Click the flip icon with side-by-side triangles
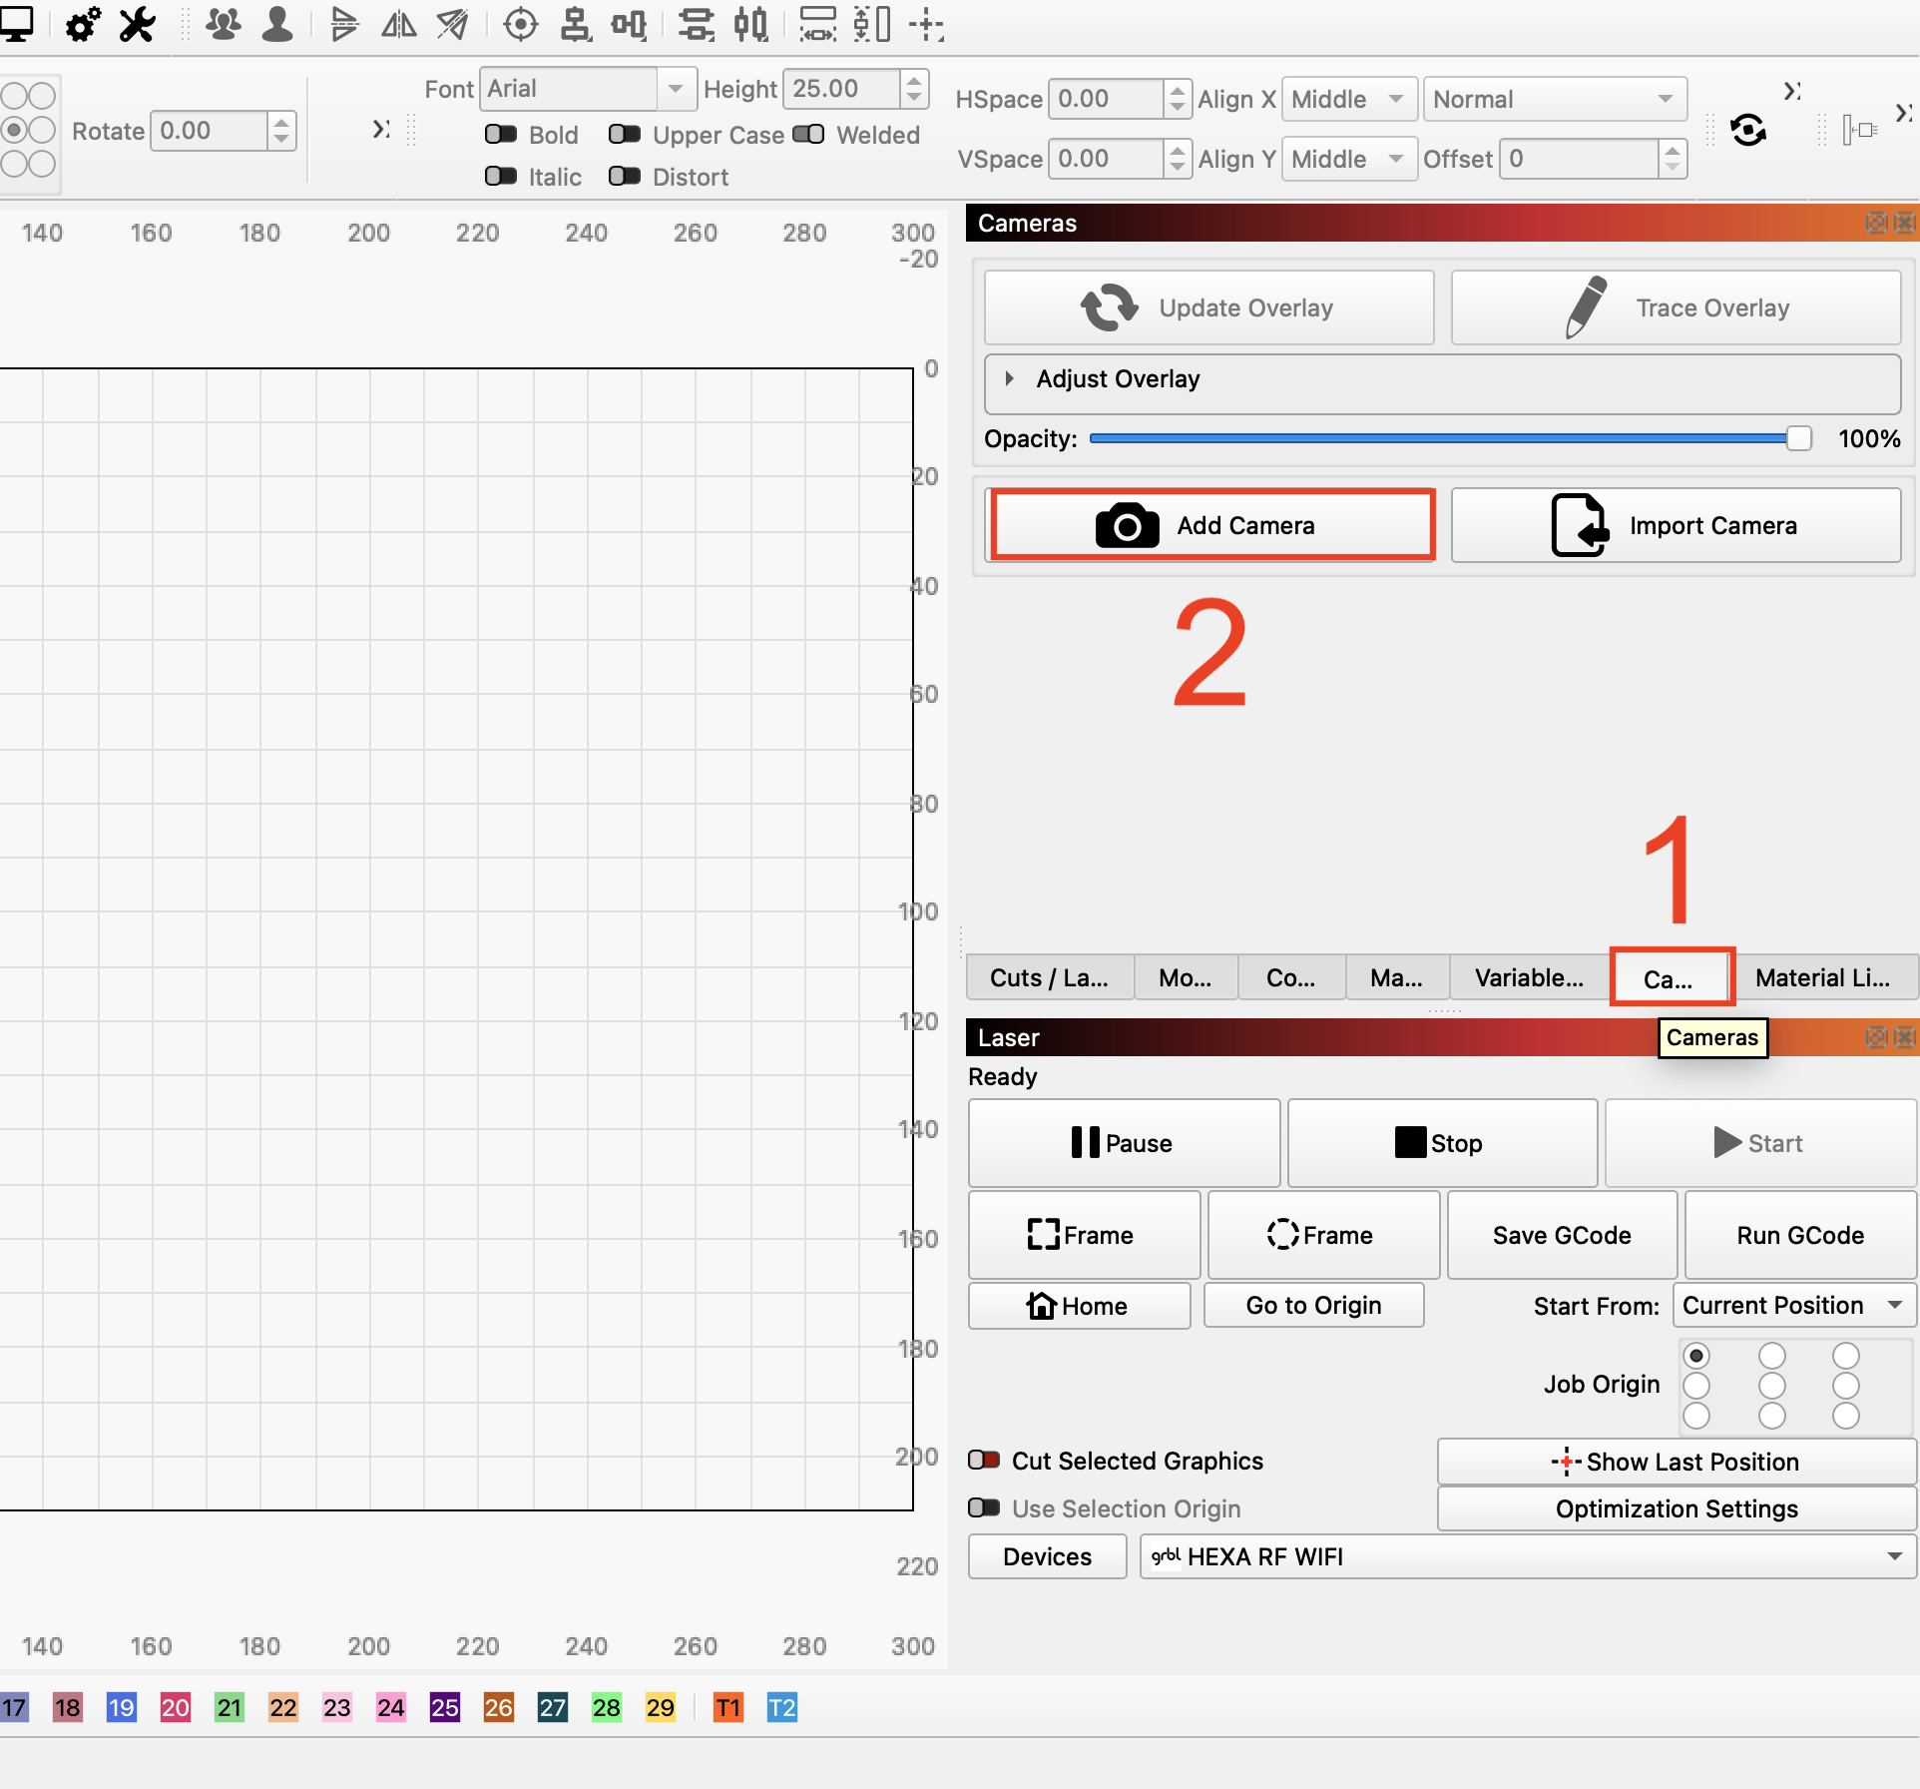The image size is (1920, 1789). 399,24
